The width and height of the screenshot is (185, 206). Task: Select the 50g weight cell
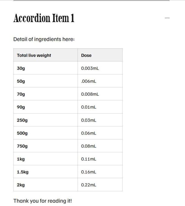coord(21,81)
